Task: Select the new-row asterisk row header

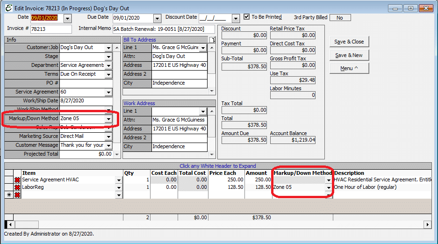Action: pyautogui.click(x=9, y=195)
